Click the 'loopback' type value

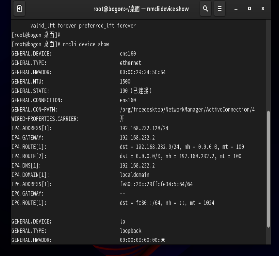pyautogui.click(x=131, y=231)
